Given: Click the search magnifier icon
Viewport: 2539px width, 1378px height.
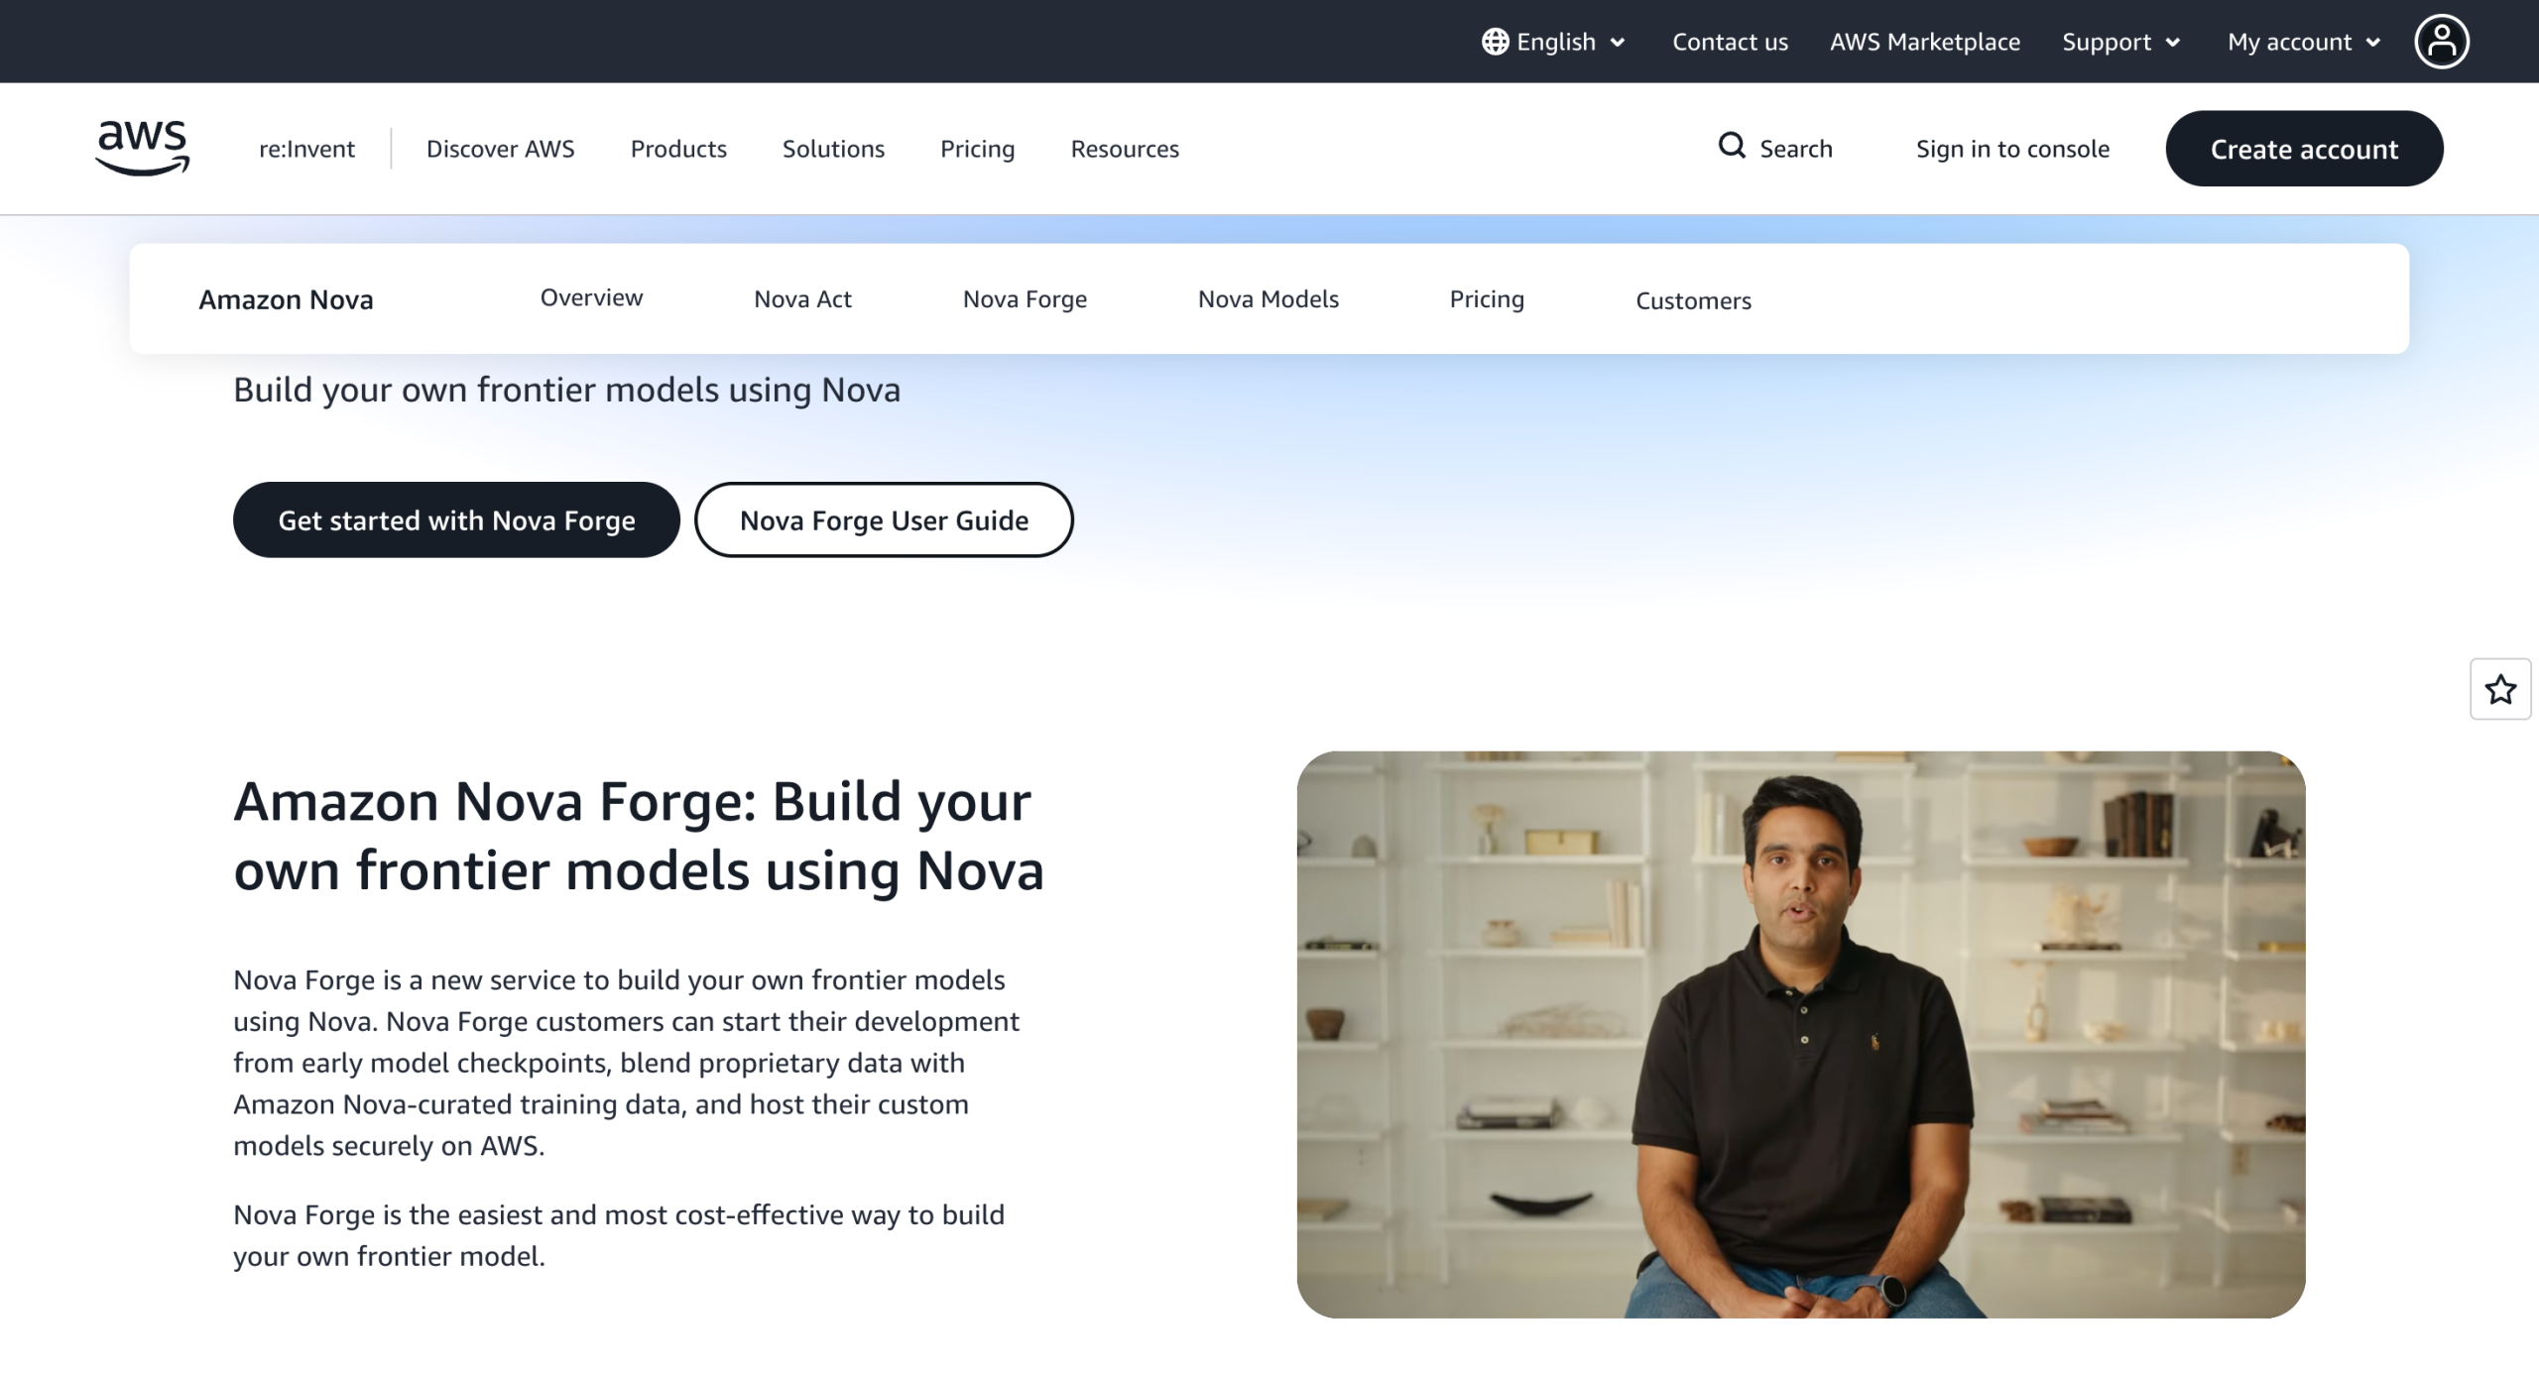Looking at the screenshot, I should coord(1732,147).
